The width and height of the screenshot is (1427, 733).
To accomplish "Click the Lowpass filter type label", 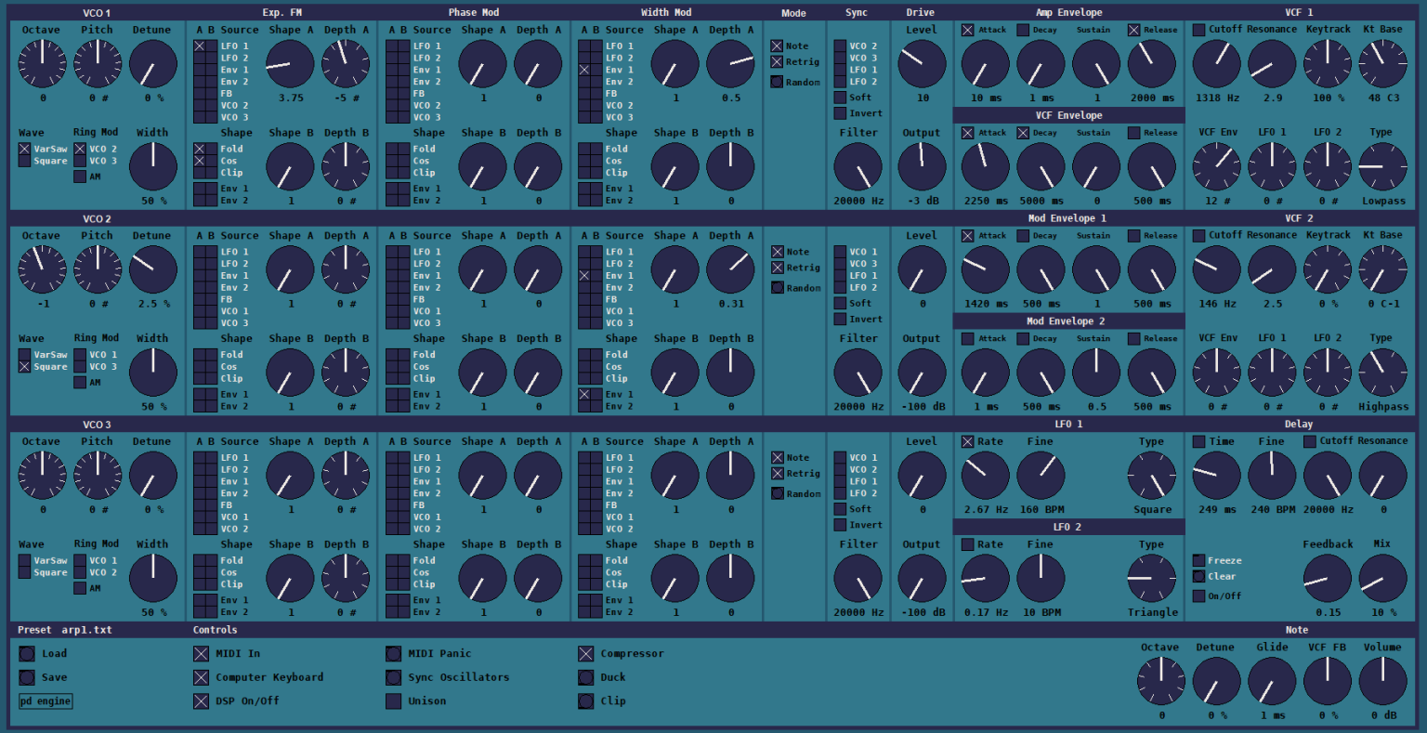I will (1383, 201).
